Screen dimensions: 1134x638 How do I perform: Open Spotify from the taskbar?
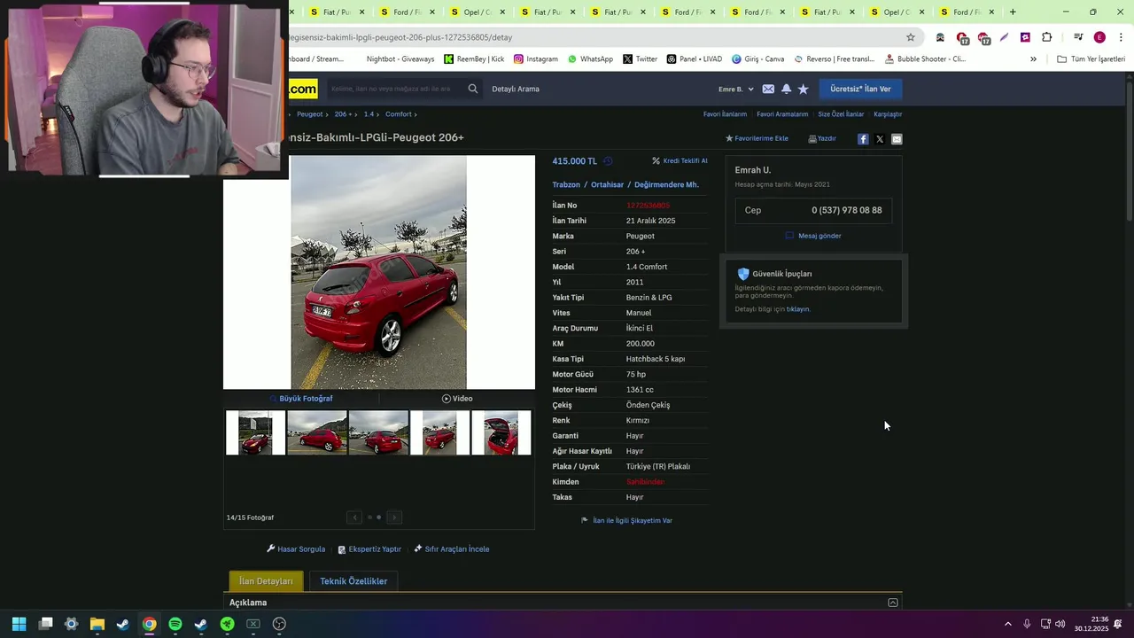(x=175, y=624)
